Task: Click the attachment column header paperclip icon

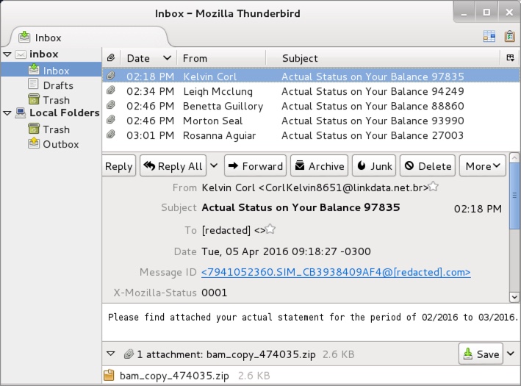Action: [x=111, y=58]
